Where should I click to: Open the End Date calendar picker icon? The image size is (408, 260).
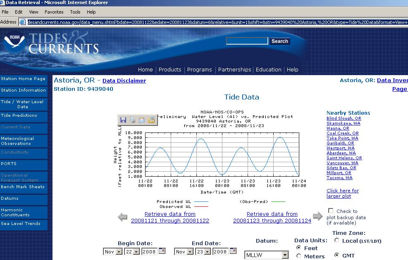pos(233,251)
